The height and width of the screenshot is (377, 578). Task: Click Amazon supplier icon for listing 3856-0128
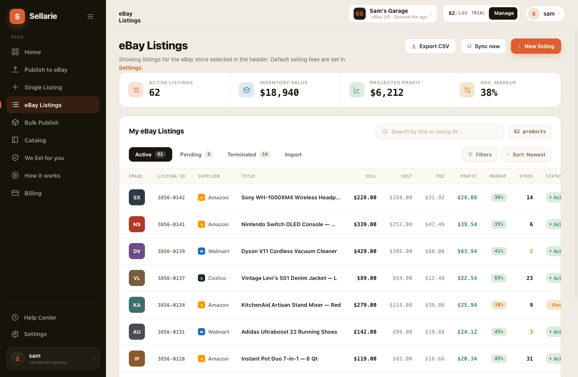click(x=201, y=359)
